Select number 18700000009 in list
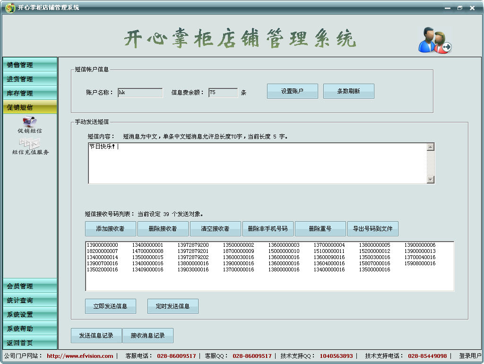Screen dimensions: 484x364 (238, 251)
